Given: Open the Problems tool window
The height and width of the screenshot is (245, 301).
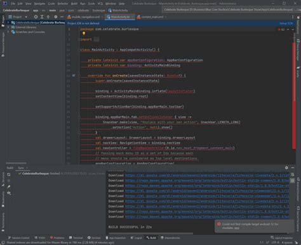Looking at the screenshot, I should pos(57,238).
